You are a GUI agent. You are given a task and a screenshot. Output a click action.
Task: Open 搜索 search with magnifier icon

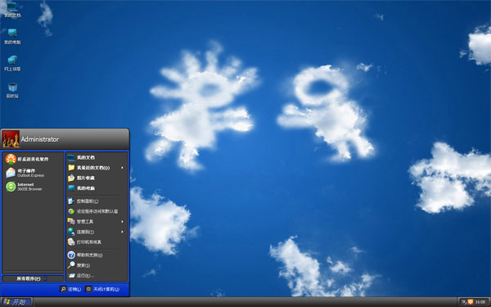pyautogui.click(x=96, y=265)
